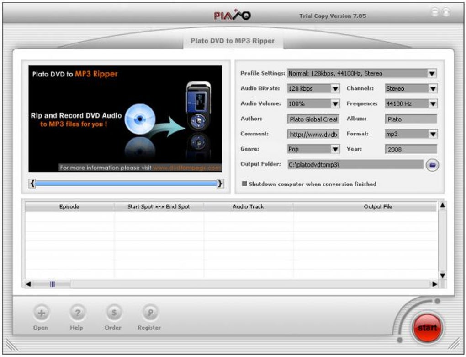Open the Audio Volume dropdown
This screenshot has width=466, height=357.
pos(335,103)
